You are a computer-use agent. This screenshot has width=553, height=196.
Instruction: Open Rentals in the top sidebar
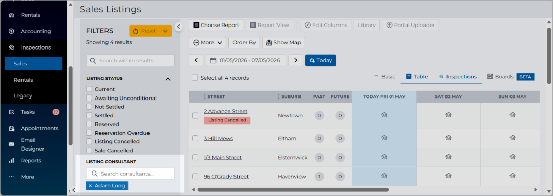[x=30, y=15]
